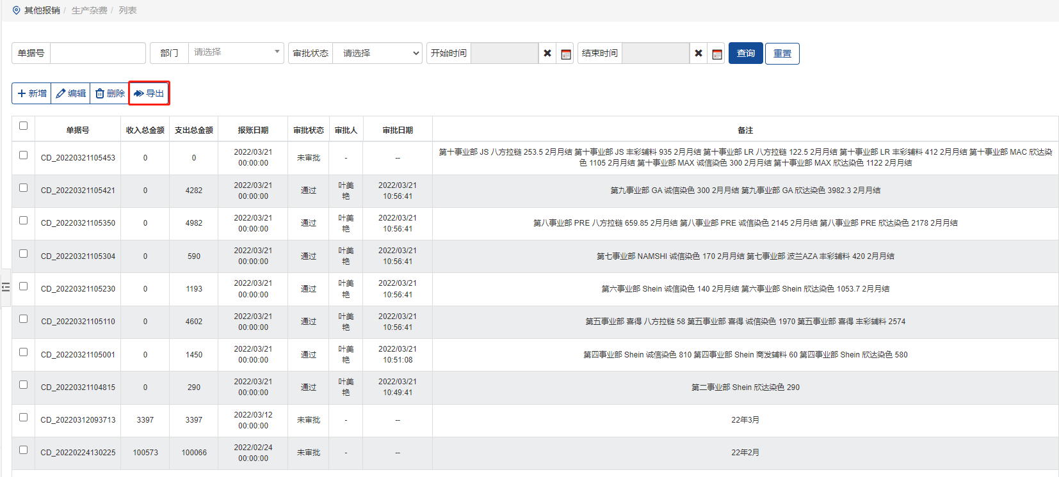Image resolution: width=1059 pixels, height=477 pixels.
Task: Clear the 结束时间 date with X icon
Action: (x=699, y=54)
